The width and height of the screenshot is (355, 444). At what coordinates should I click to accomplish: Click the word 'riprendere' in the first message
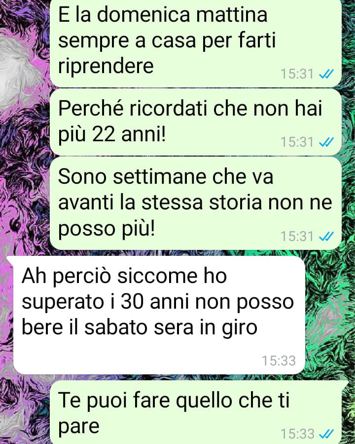106,67
